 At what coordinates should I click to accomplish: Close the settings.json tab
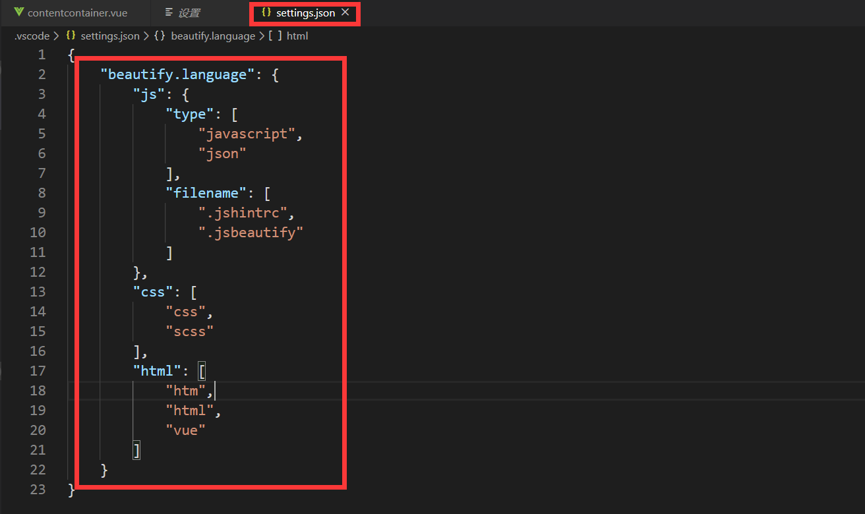coord(345,12)
